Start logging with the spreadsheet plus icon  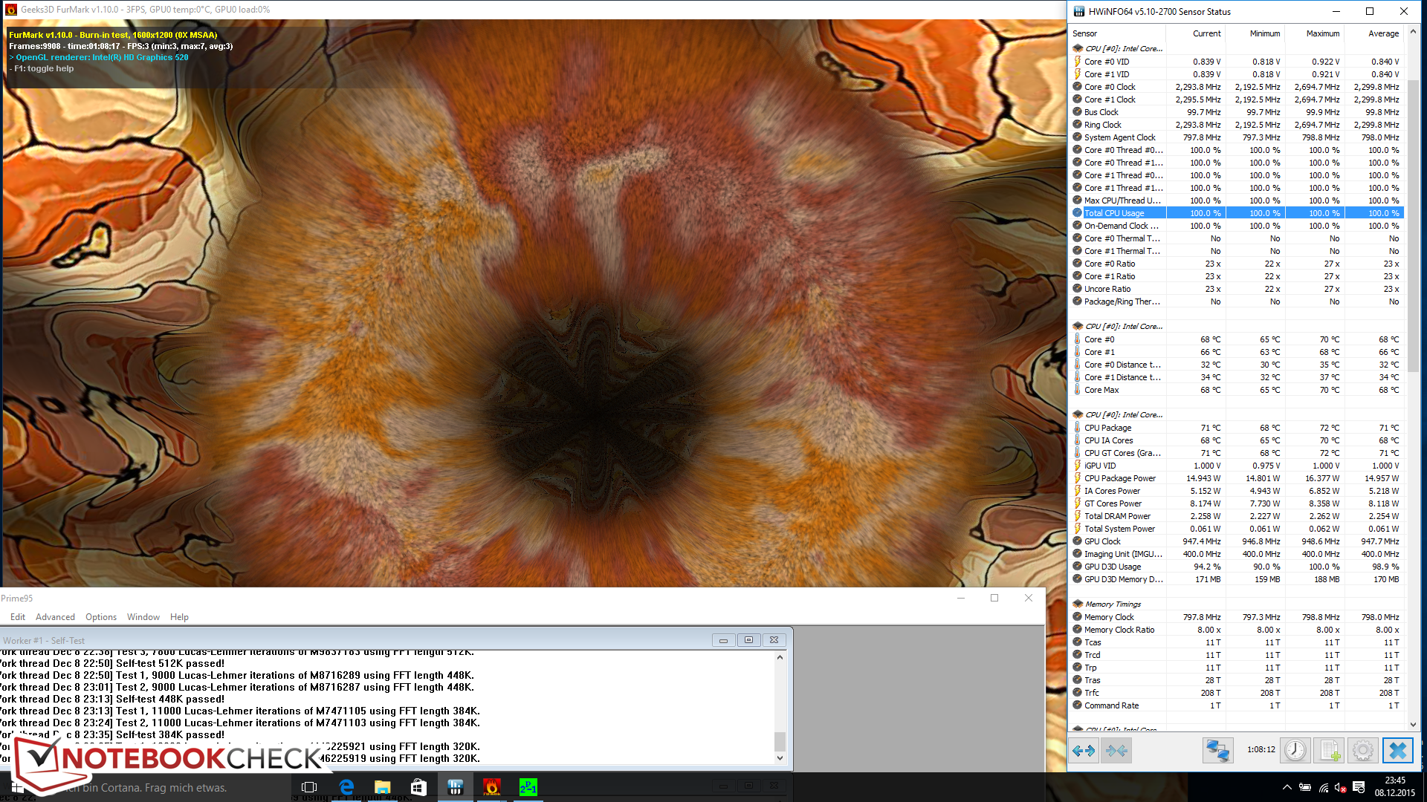1330,751
